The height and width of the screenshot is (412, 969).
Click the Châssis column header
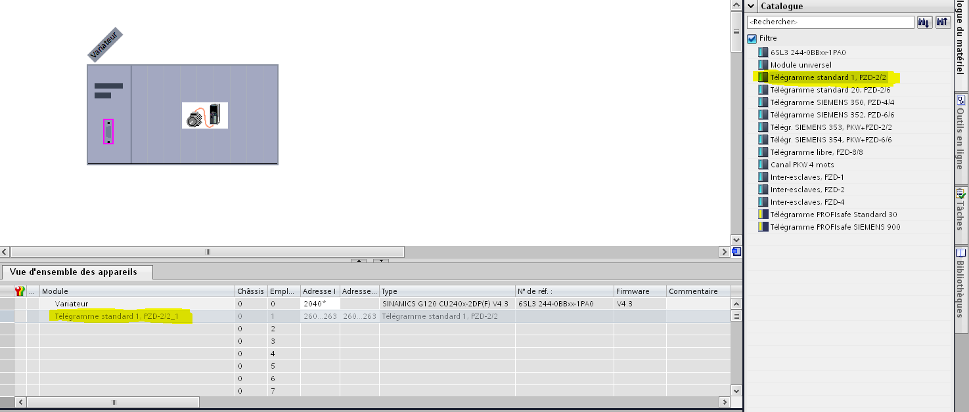(x=251, y=291)
